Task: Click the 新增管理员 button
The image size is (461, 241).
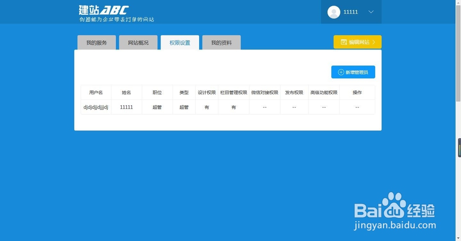Action: 353,72
